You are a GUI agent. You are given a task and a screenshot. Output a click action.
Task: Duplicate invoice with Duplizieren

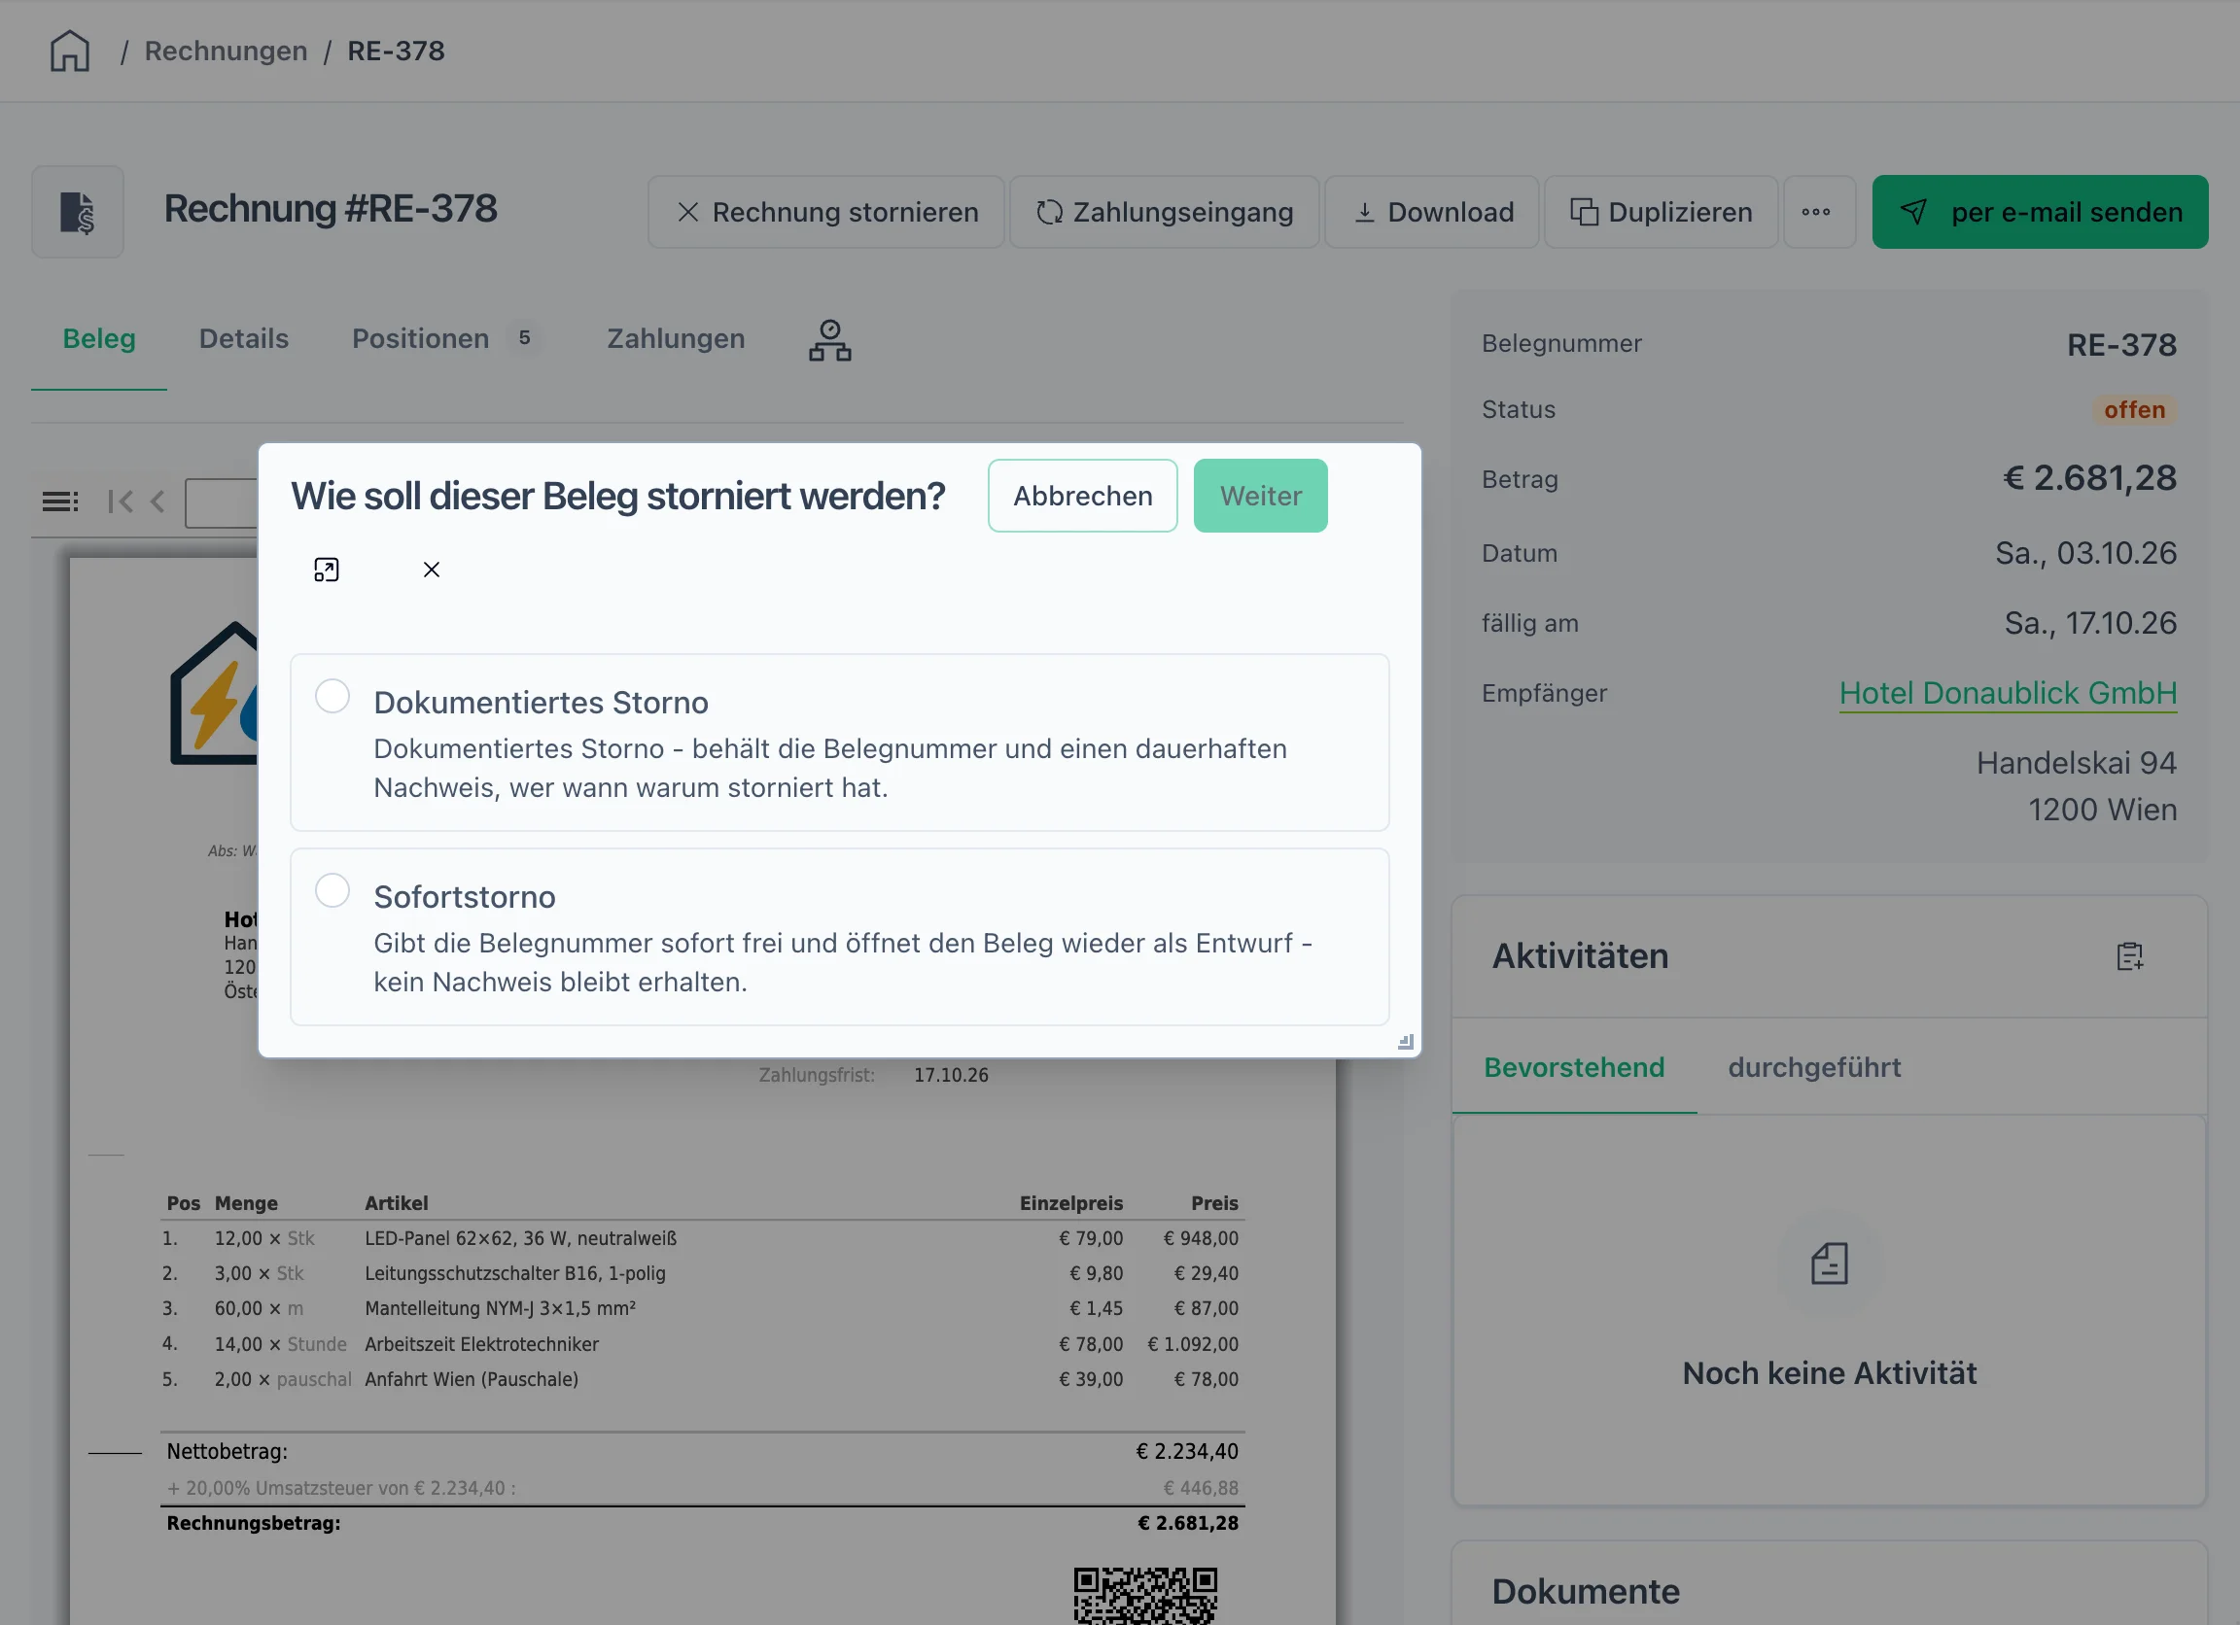click(x=1661, y=211)
